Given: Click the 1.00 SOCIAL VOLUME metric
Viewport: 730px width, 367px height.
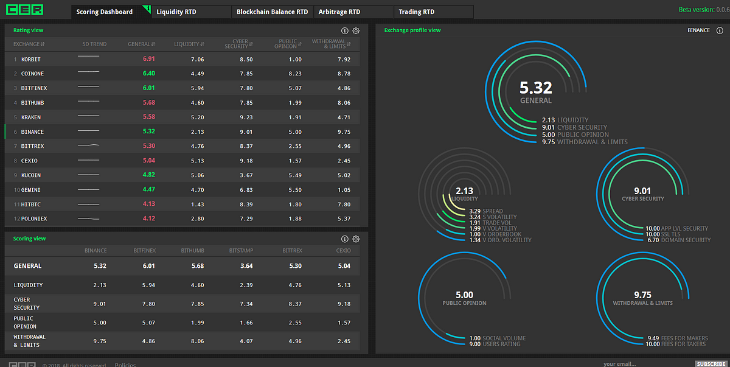Looking at the screenshot, I should (497, 338).
